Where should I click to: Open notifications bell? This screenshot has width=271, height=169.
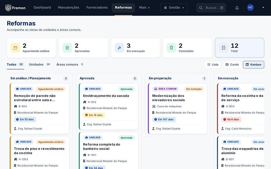237,8
